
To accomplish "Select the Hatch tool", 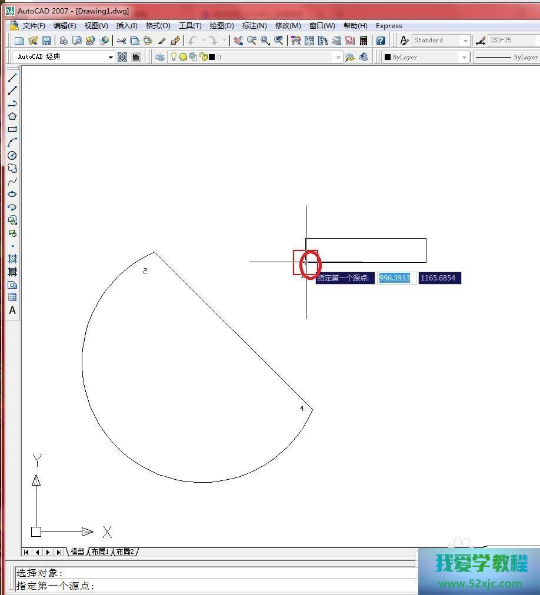I will pos(12,259).
